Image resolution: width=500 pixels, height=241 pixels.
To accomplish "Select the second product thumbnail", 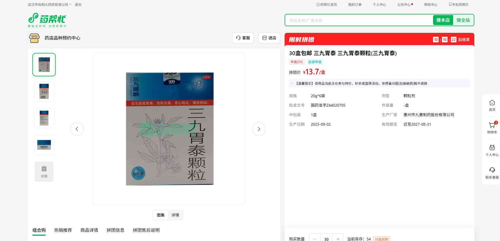I will point(44,91).
